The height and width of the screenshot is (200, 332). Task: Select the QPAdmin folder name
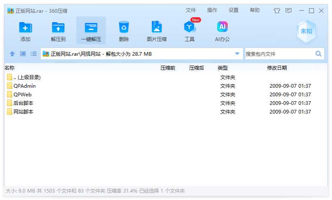(25, 86)
